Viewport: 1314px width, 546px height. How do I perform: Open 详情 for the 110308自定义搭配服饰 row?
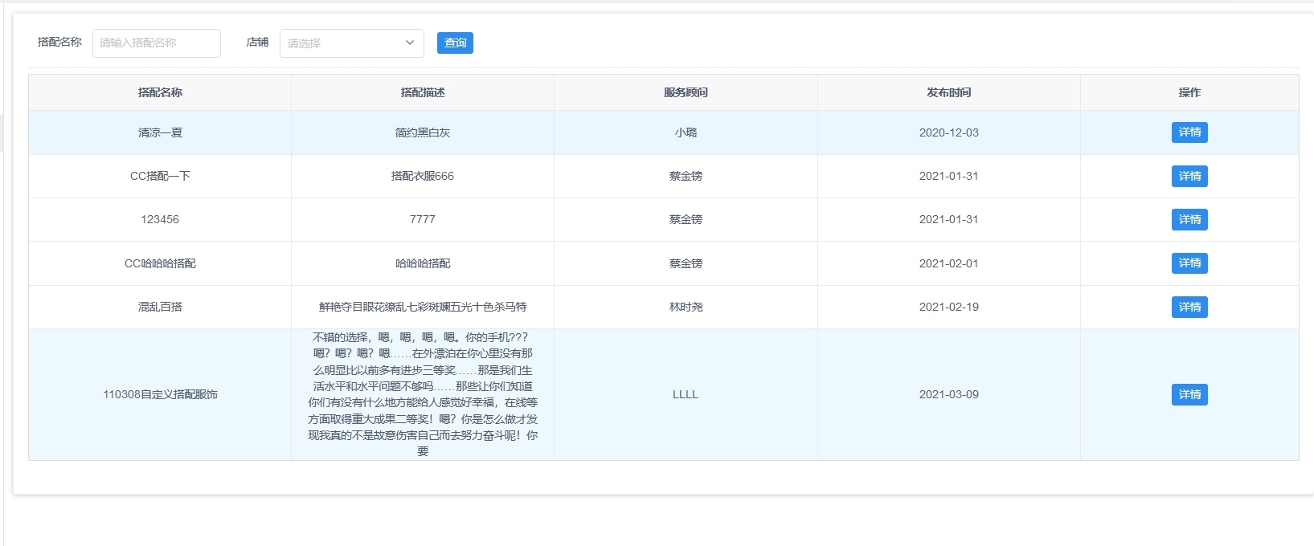pyautogui.click(x=1189, y=394)
